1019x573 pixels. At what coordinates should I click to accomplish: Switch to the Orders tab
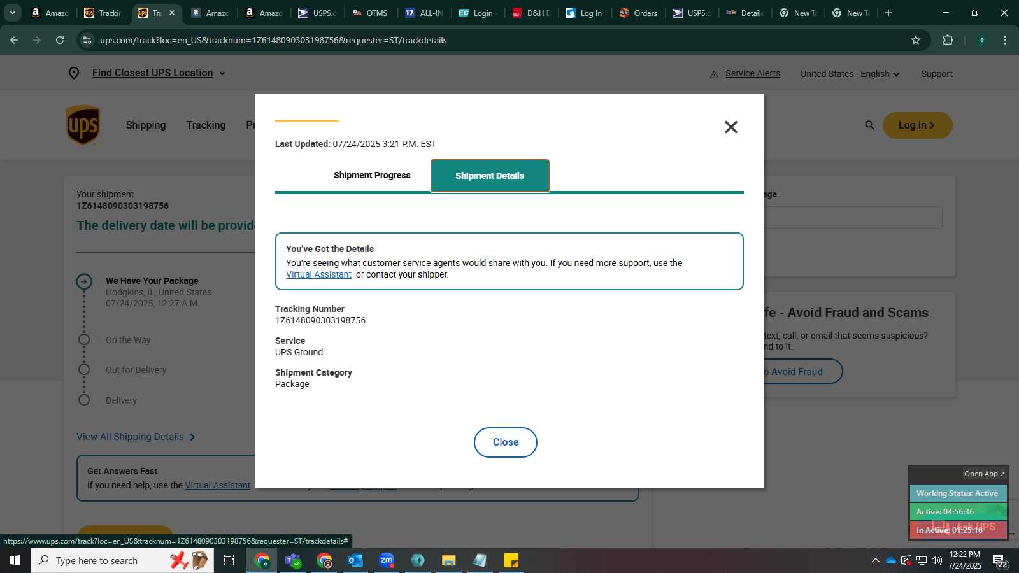[638, 13]
